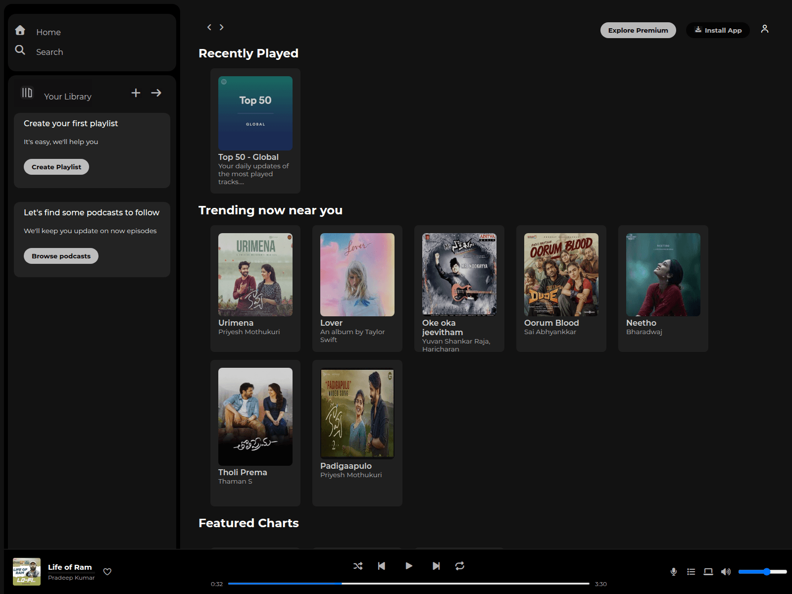Open the user profile icon
This screenshot has height=594, width=792.
[765, 29]
